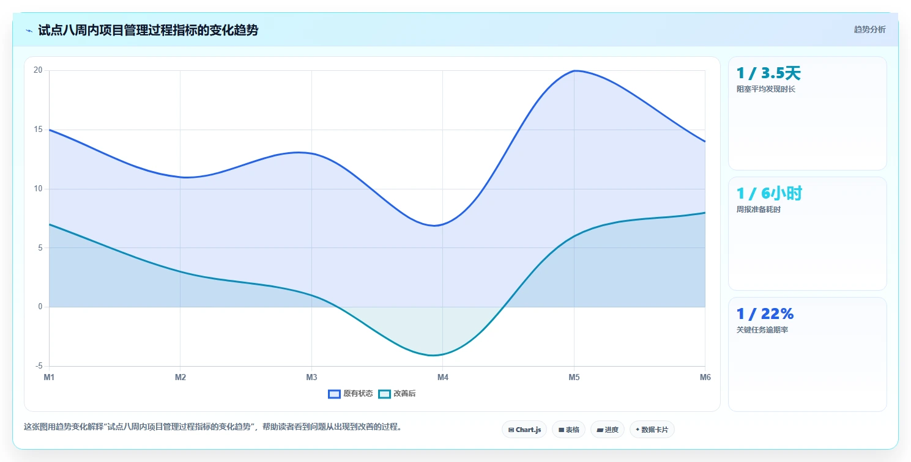Click the -5 y-axis tick label
911x462 pixels.
tap(39, 366)
